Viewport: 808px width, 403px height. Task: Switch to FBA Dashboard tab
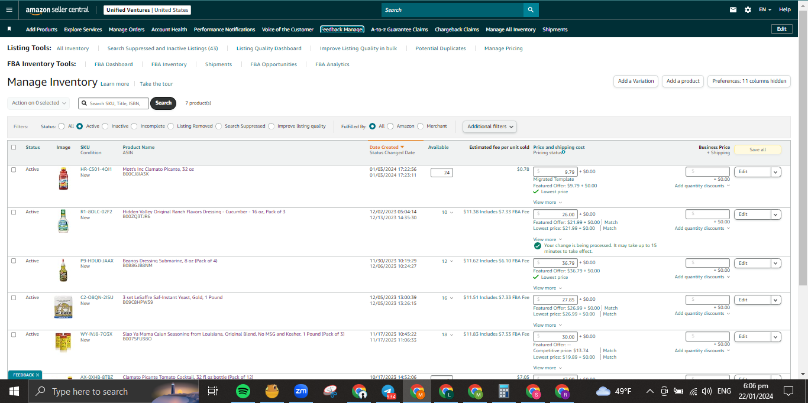pyautogui.click(x=114, y=64)
